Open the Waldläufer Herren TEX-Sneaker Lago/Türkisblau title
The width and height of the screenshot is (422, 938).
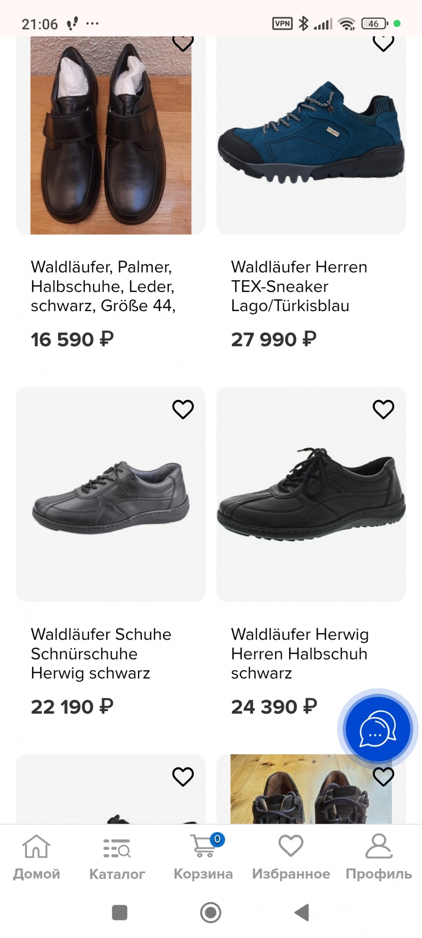(299, 286)
